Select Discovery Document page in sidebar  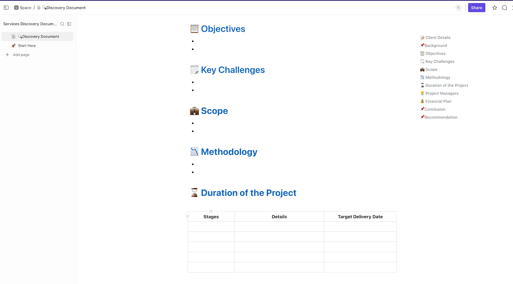click(38, 36)
